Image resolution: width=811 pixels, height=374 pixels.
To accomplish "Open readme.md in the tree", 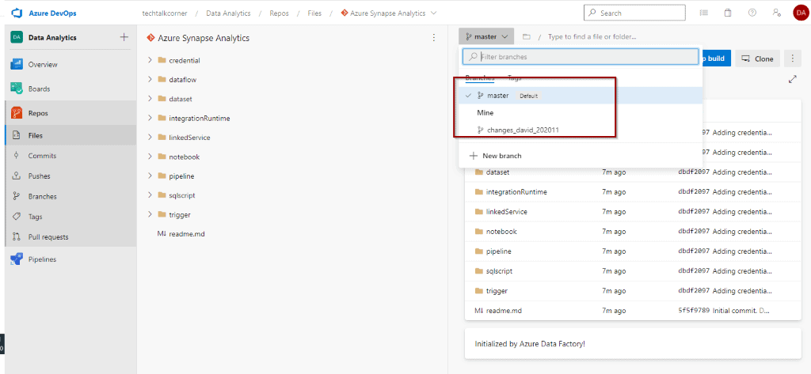I will pos(186,234).
